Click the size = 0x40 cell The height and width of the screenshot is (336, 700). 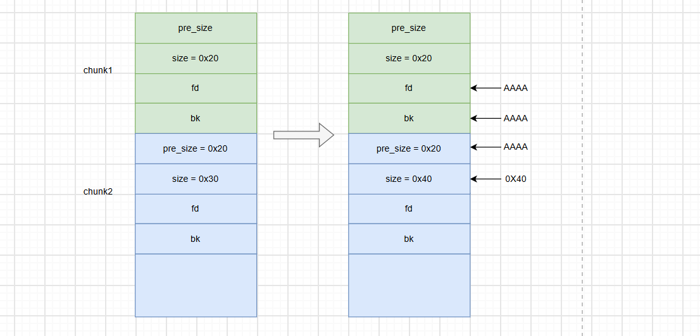click(409, 179)
